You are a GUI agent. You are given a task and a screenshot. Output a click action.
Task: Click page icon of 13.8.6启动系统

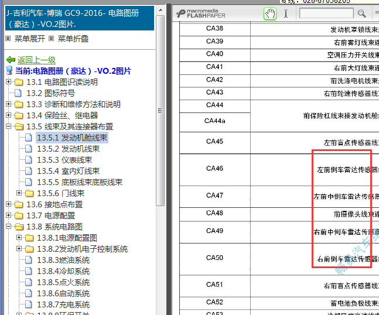(x=29, y=293)
